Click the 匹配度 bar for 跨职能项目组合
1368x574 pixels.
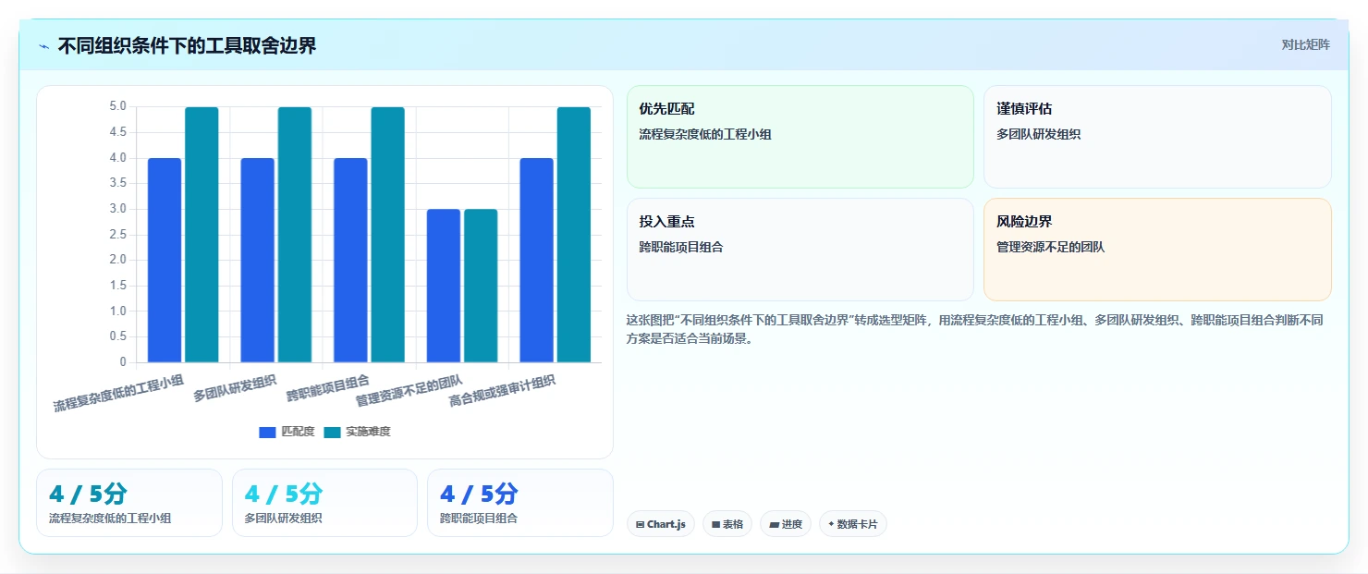pyautogui.click(x=350, y=260)
